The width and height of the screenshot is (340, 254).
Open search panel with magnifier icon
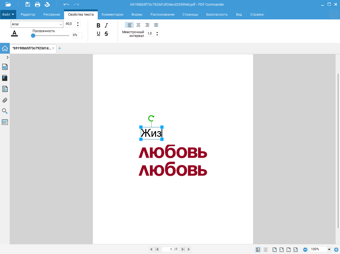click(5, 111)
